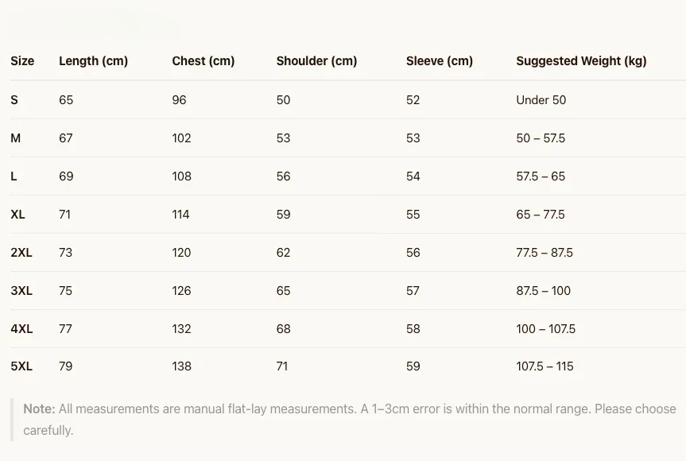Screen dimensions: 686x461
Task: Select the 65 – 77.5 weight value
Action: coord(541,215)
